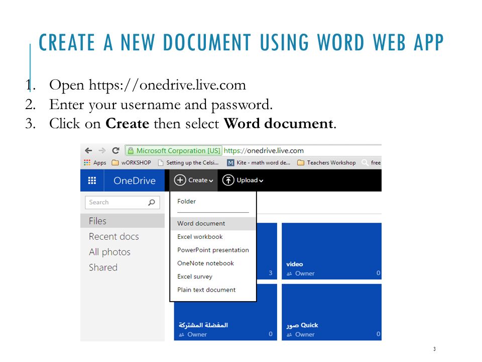The image size is (482, 362).
Task: Click Owner share icon on المفضلة المشتركة tile
Action: click(x=181, y=335)
